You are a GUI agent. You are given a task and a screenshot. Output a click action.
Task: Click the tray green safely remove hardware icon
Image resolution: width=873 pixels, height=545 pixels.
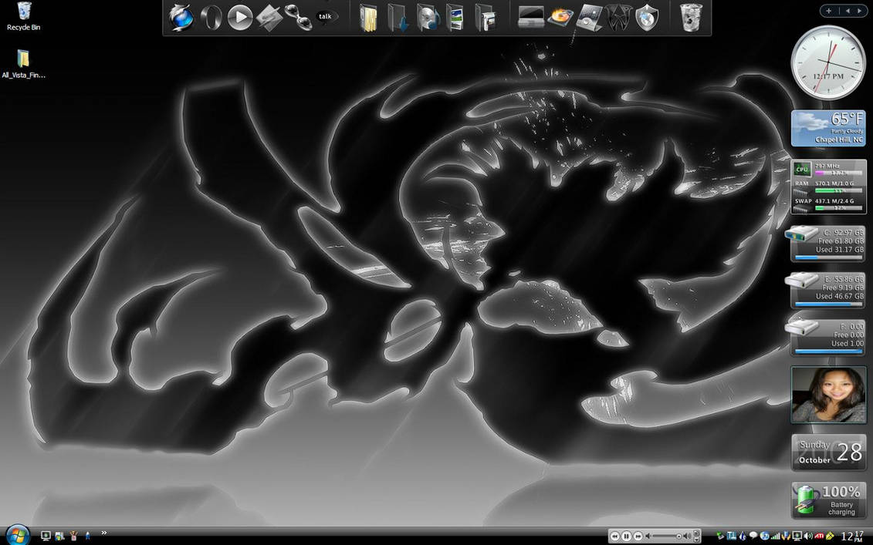pyautogui.click(x=720, y=536)
